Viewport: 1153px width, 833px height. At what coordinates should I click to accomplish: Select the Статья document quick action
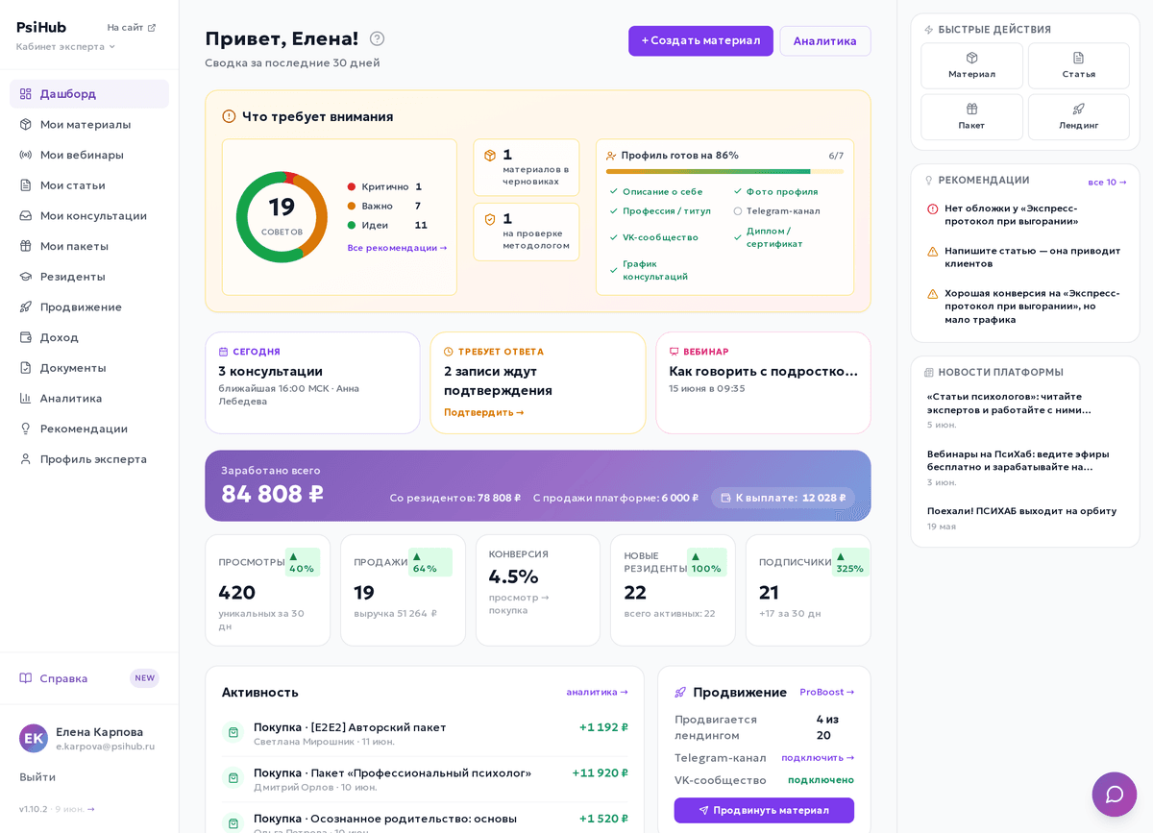(x=1078, y=65)
